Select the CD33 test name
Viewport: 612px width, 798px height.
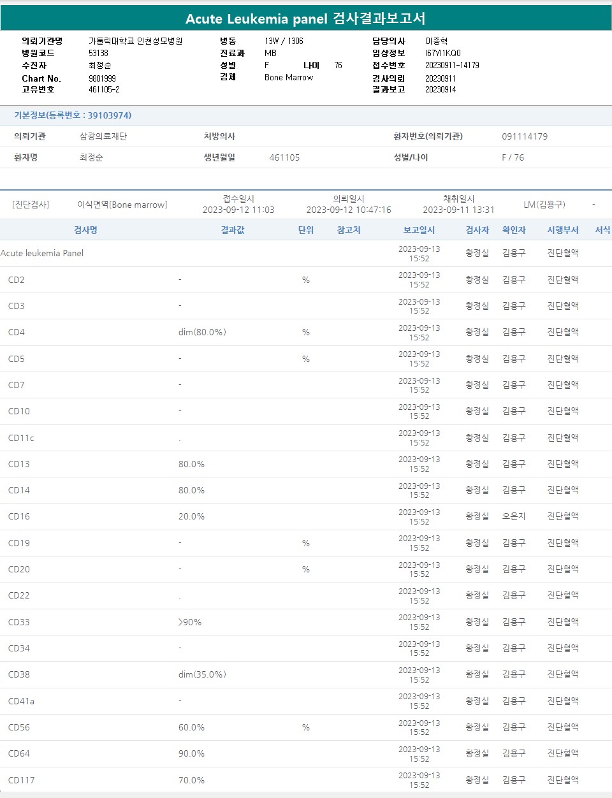(19, 622)
